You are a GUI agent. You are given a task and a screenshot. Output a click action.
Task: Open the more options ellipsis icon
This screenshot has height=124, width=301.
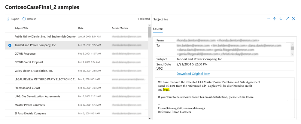pyautogui.click(x=269, y=19)
